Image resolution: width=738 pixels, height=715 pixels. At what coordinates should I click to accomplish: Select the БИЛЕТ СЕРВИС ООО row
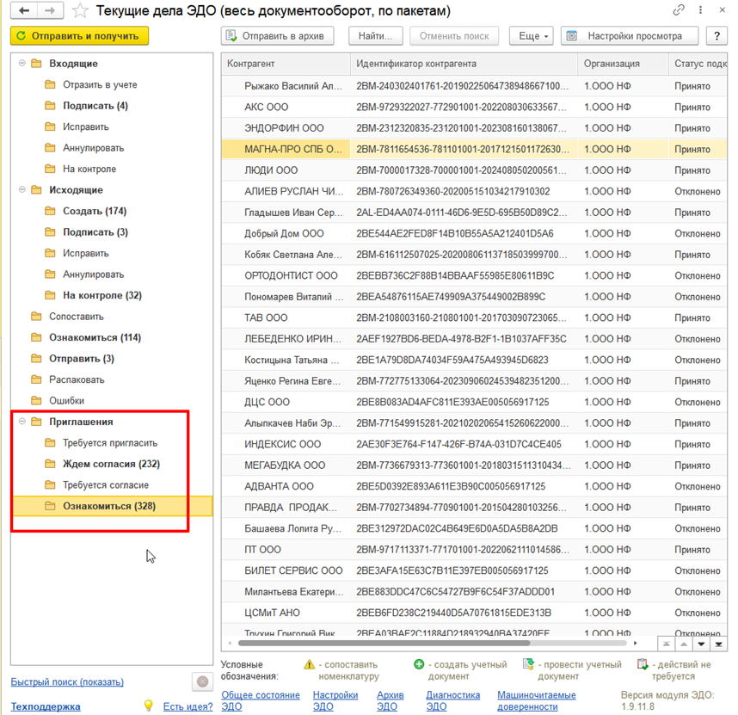(474, 570)
